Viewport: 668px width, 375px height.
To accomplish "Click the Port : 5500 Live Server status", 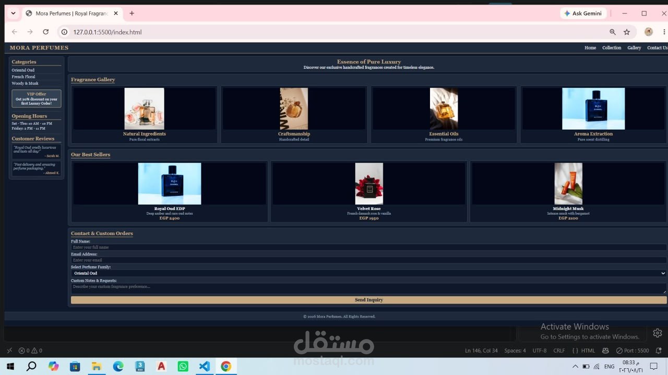I will tap(633, 351).
